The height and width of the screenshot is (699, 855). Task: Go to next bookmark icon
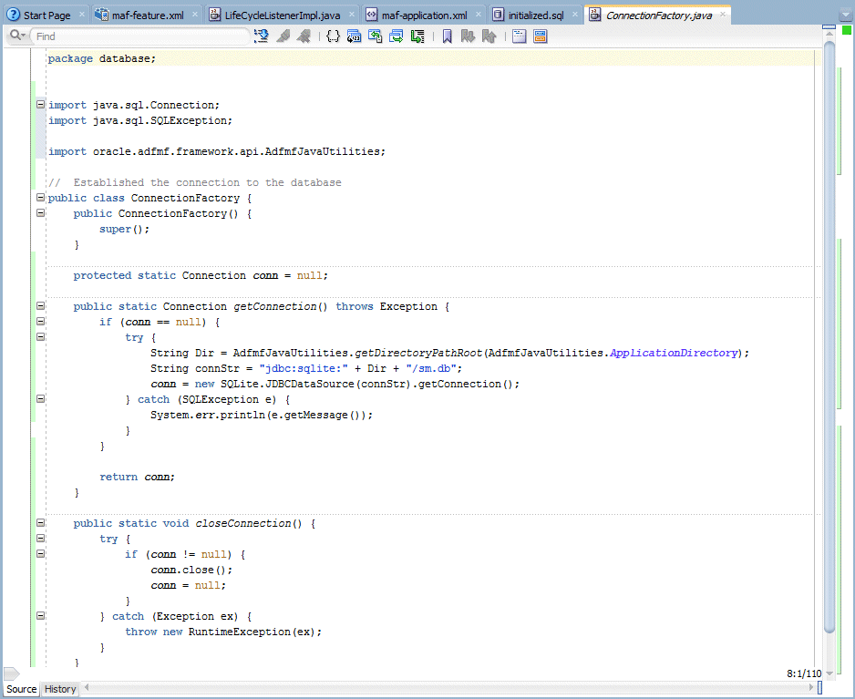(468, 36)
